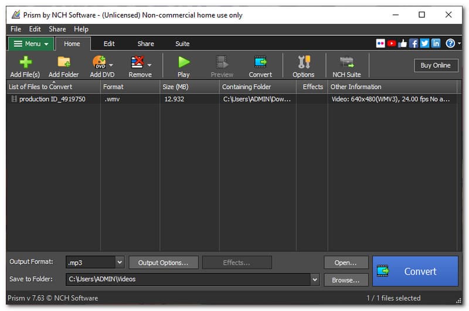Open the NCH Suite icon

tap(346, 66)
